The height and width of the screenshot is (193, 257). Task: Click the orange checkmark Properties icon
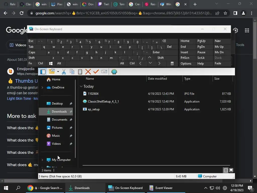[x=96, y=72]
